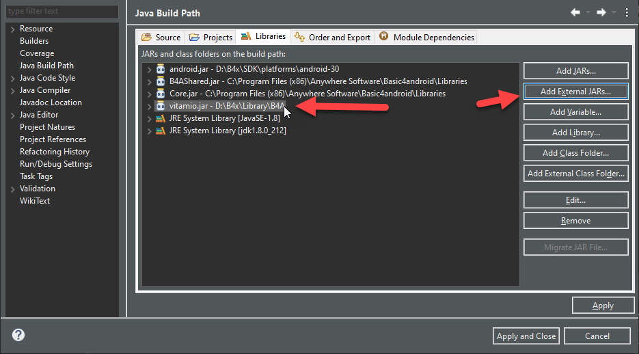This screenshot has width=639, height=354.
Task: Click the forward navigation arrow icon
Action: [x=601, y=12]
